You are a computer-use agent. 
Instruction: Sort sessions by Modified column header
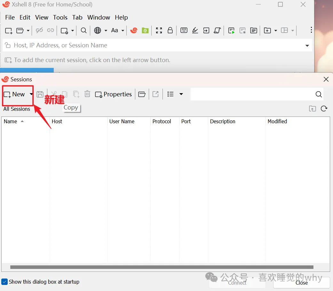point(298,121)
